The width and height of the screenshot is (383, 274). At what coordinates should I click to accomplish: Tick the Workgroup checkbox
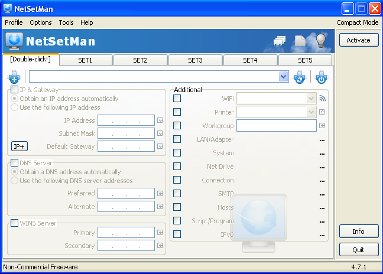click(177, 125)
